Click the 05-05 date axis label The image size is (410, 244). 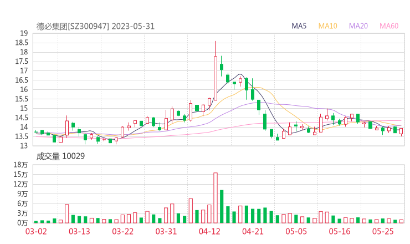coord(296,231)
